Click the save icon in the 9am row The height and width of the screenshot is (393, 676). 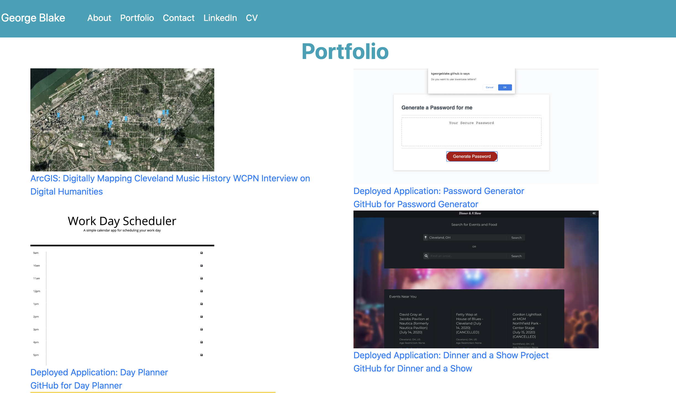[202, 253]
